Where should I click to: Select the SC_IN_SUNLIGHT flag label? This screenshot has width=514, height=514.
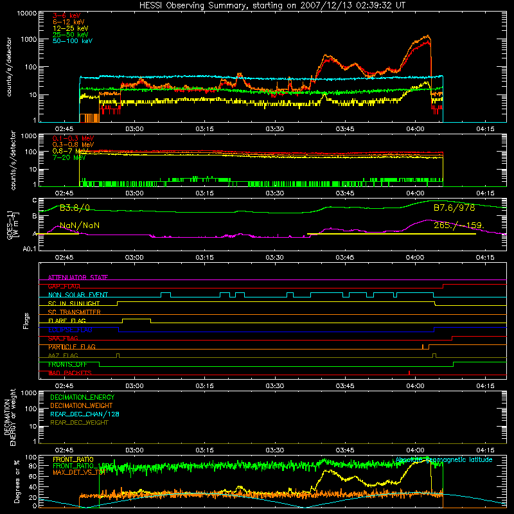pos(74,303)
